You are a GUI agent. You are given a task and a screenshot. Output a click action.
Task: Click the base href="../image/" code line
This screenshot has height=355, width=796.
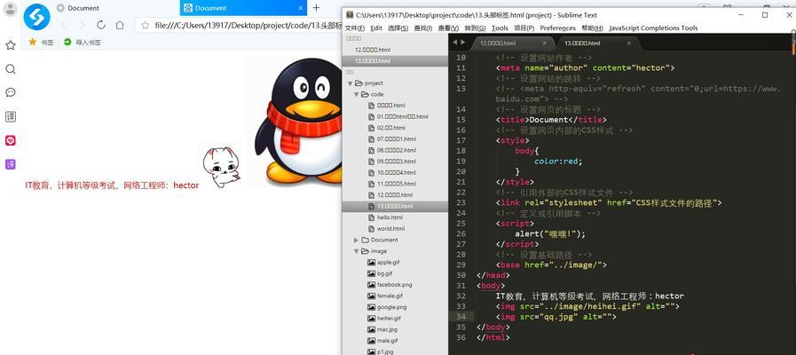(551, 264)
